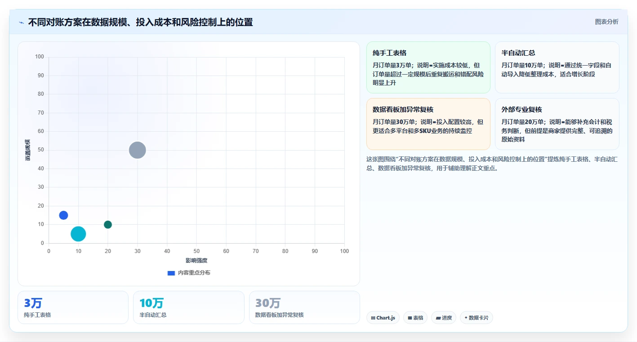This screenshot has width=637, height=342.
Task: Click the gray bubble in the chart
Action: click(x=138, y=150)
